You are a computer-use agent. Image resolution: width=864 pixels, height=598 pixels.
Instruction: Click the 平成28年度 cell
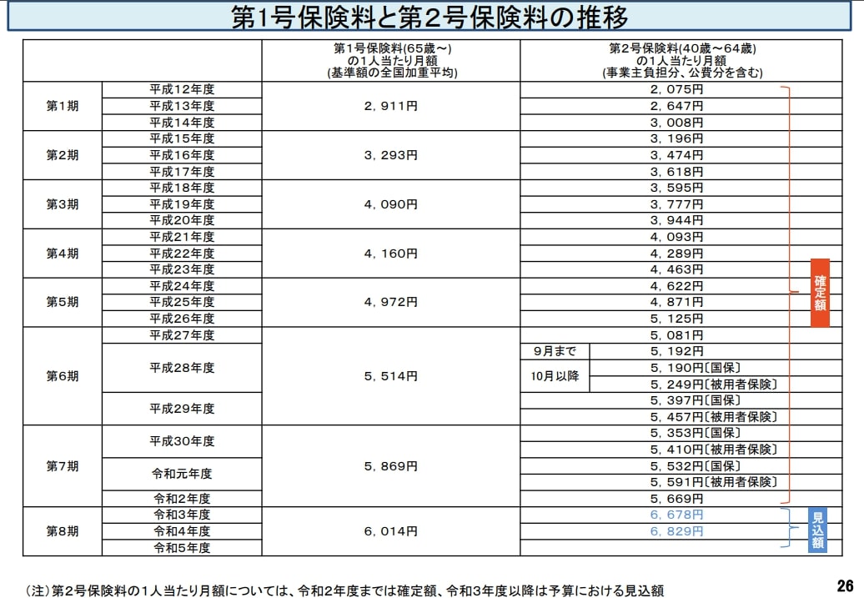click(182, 368)
